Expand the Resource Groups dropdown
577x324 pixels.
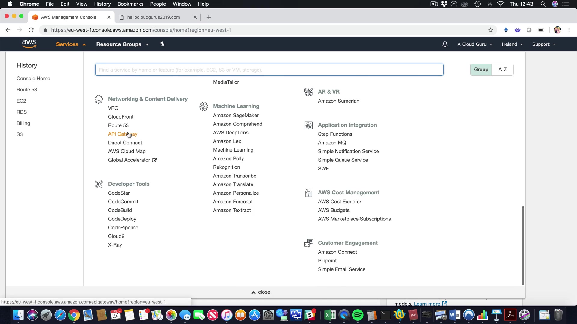(x=122, y=44)
